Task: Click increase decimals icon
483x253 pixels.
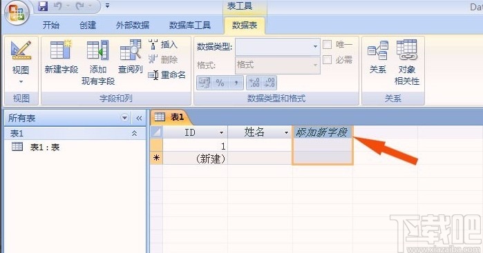Action: [x=254, y=83]
